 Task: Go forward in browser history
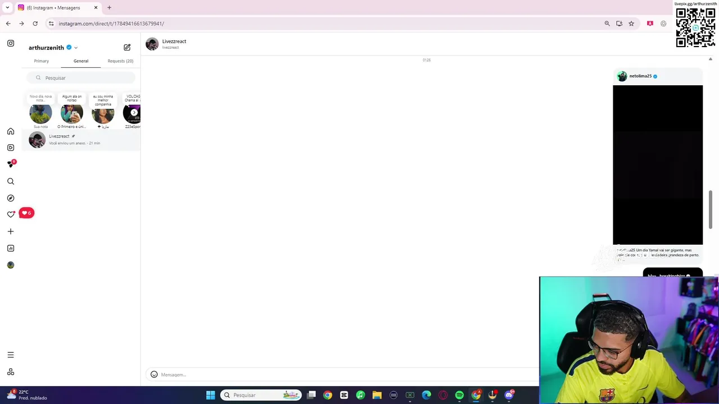(21, 24)
